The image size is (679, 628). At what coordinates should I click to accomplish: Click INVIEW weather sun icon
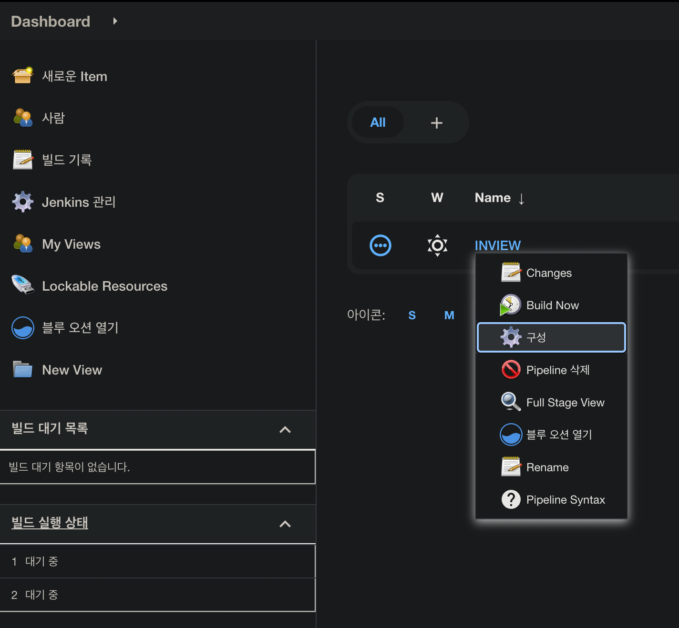[437, 245]
